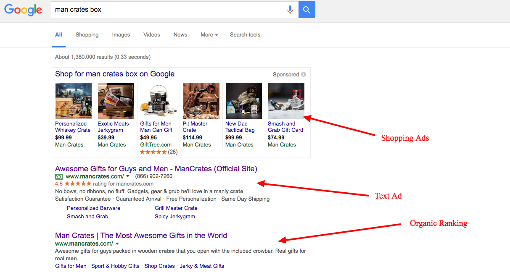This screenshot has height=275, width=510.
Task: Open Grill Master Crate sitelink
Action: (x=176, y=208)
